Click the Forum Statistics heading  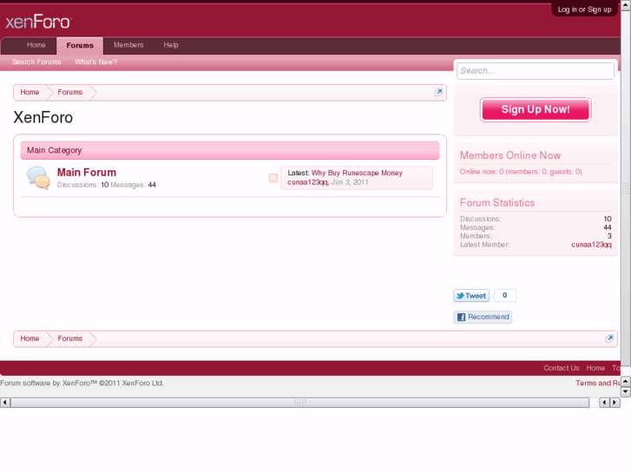(x=497, y=203)
